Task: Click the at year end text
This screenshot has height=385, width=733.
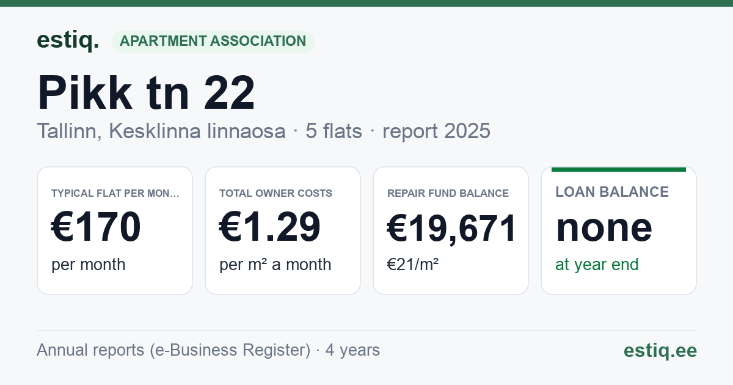Action: coord(597,265)
